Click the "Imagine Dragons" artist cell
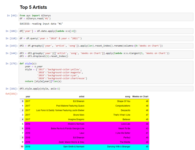The width and height of the screenshot is (195, 150). coord(76,119)
